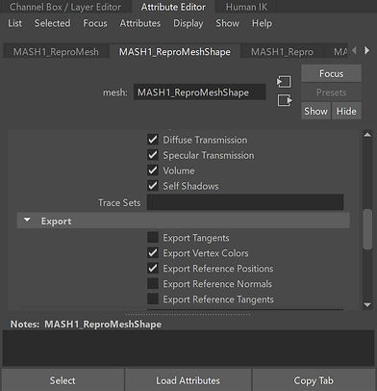Image resolution: width=377 pixels, height=391 pixels.
Task: Click the Focus button
Action: tap(331, 73)
